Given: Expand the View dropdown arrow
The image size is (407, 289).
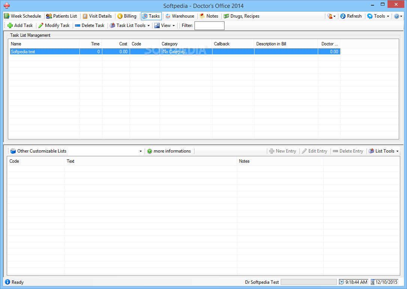Looking at the screenshot, I should (174, 26).
